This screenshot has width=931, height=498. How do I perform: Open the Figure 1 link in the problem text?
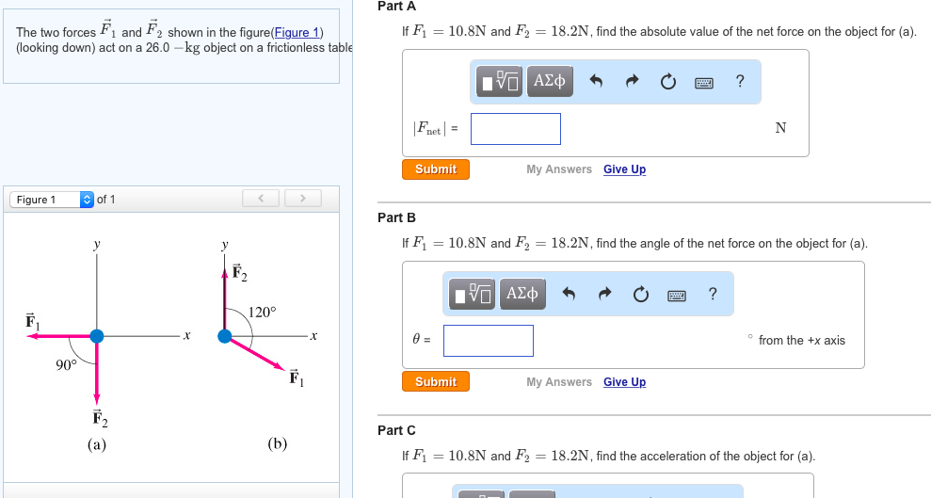pos(297,32)
